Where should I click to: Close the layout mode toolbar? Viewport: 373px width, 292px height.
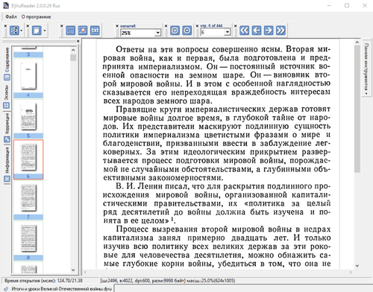click(5, 25)
